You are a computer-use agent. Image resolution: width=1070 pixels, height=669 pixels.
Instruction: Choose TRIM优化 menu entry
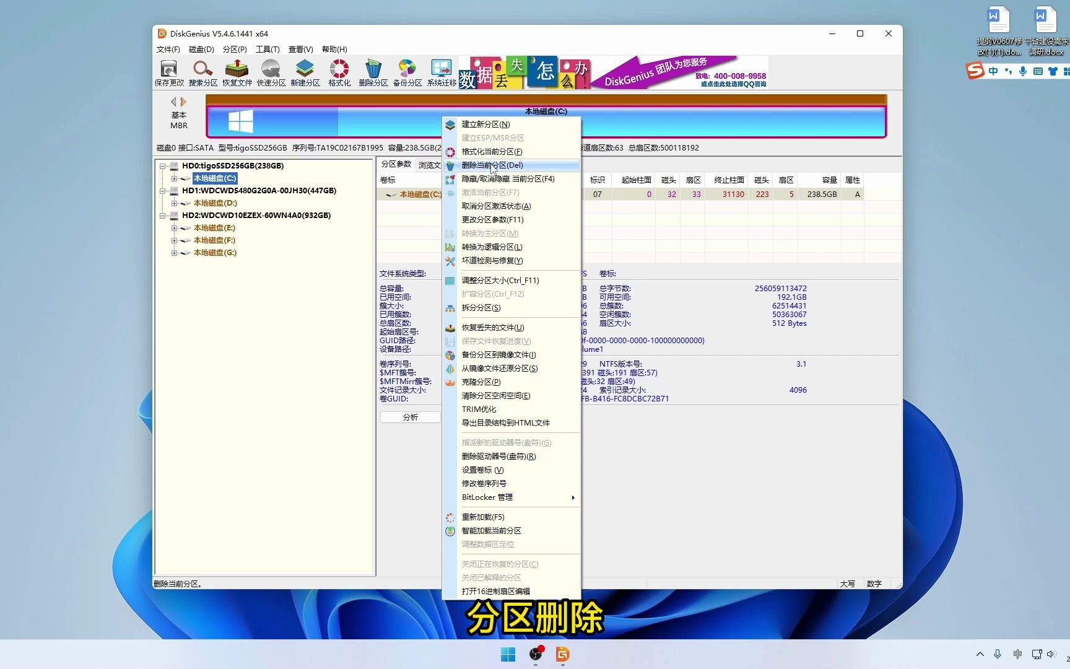click(511, 409)
